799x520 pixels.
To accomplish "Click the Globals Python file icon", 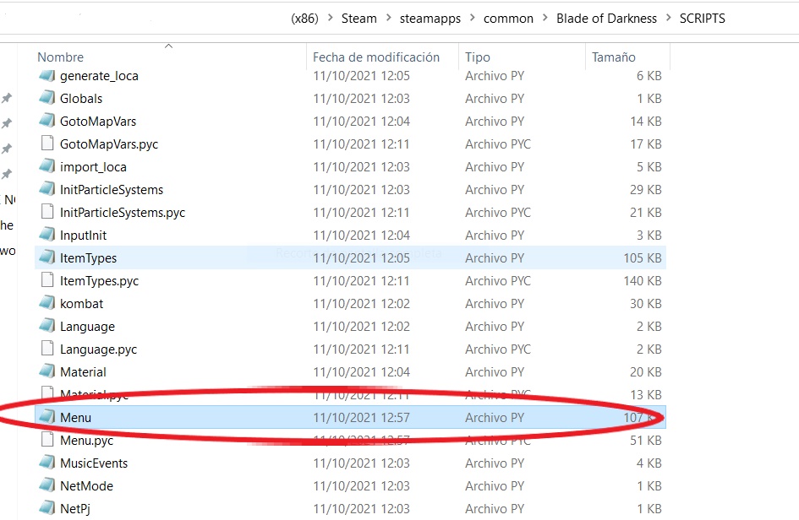I will [x=47, y=98].
